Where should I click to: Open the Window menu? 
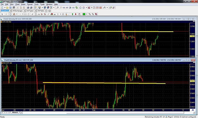(x=49, y=4)
